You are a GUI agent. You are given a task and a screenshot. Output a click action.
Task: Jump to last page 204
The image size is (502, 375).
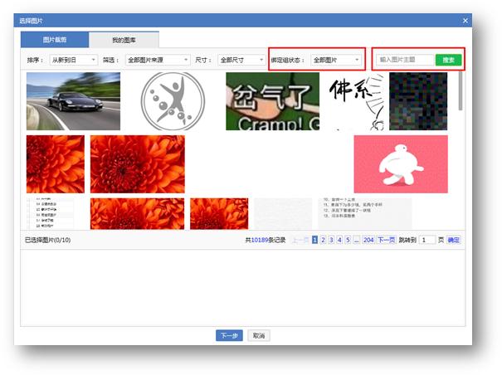coord(368,240)
